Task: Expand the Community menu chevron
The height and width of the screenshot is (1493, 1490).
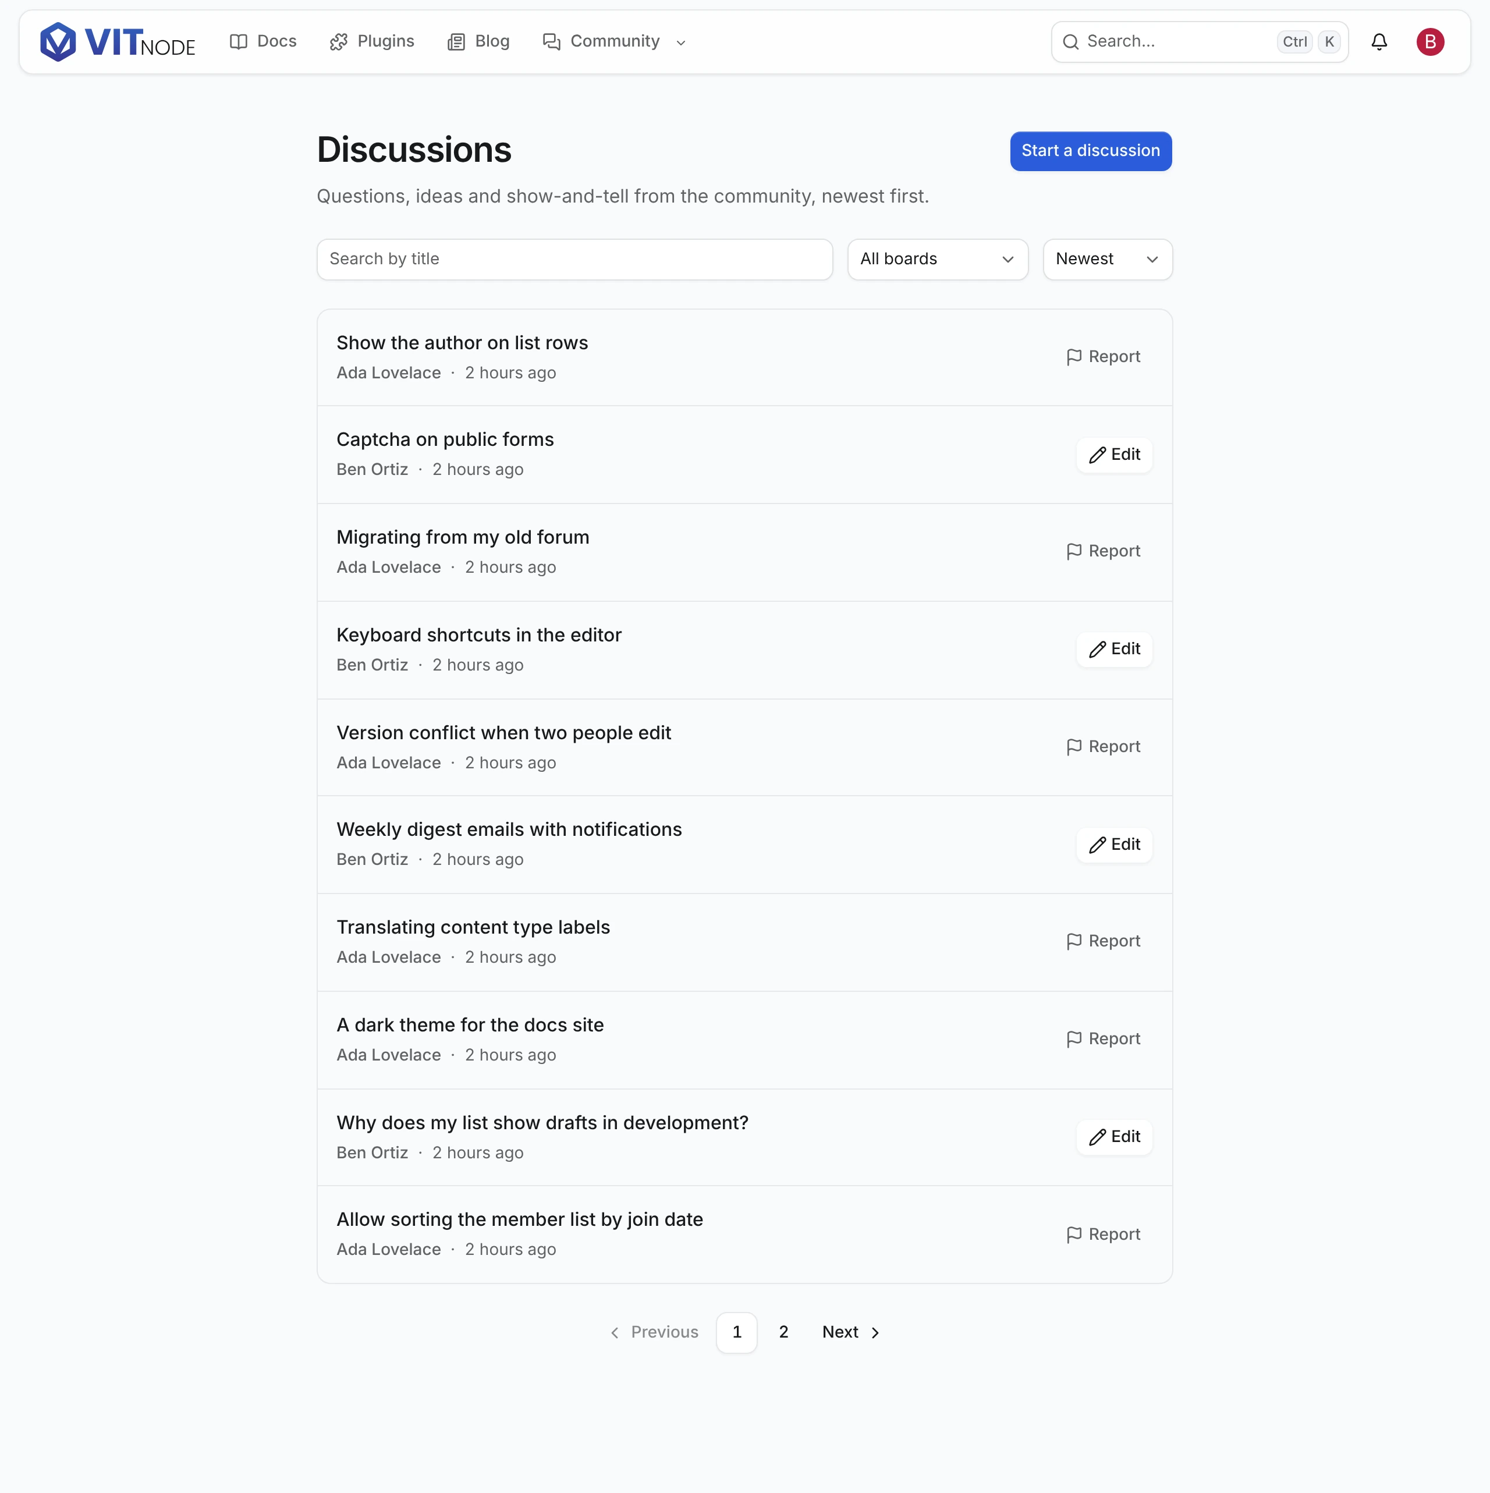Action: coord(680,42)
